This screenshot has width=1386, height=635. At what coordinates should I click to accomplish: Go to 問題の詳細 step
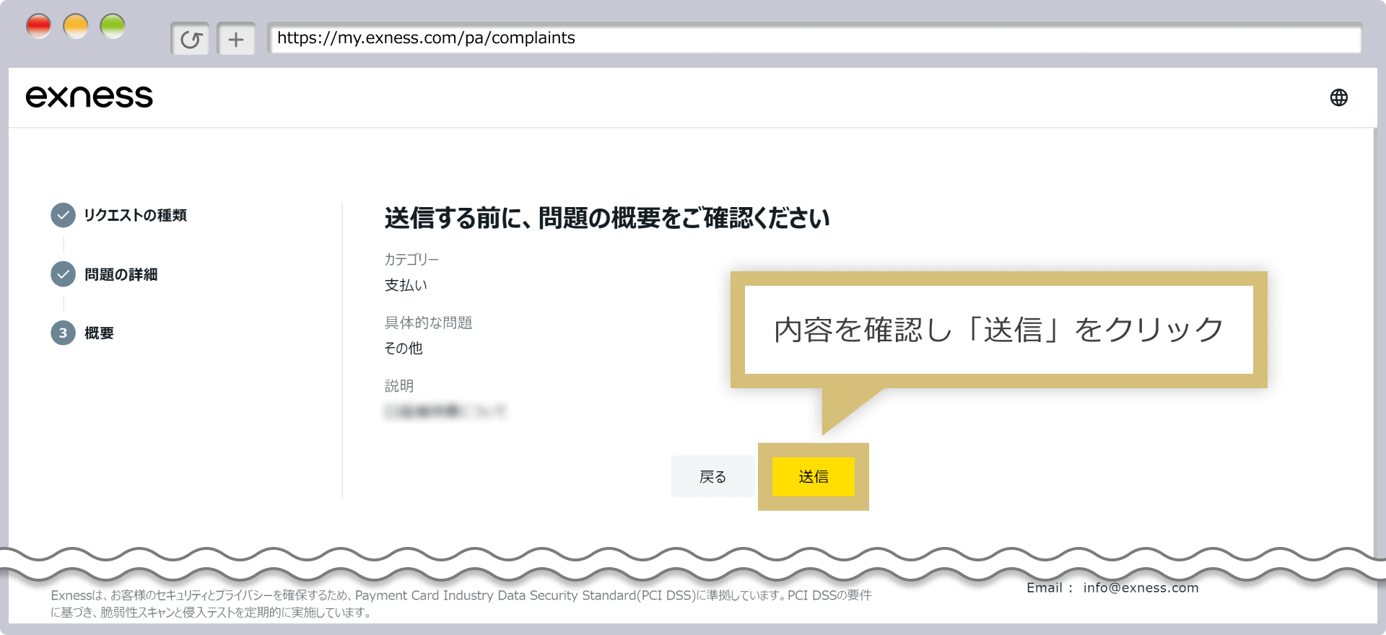pyautogui.click(x=121, y=274)
